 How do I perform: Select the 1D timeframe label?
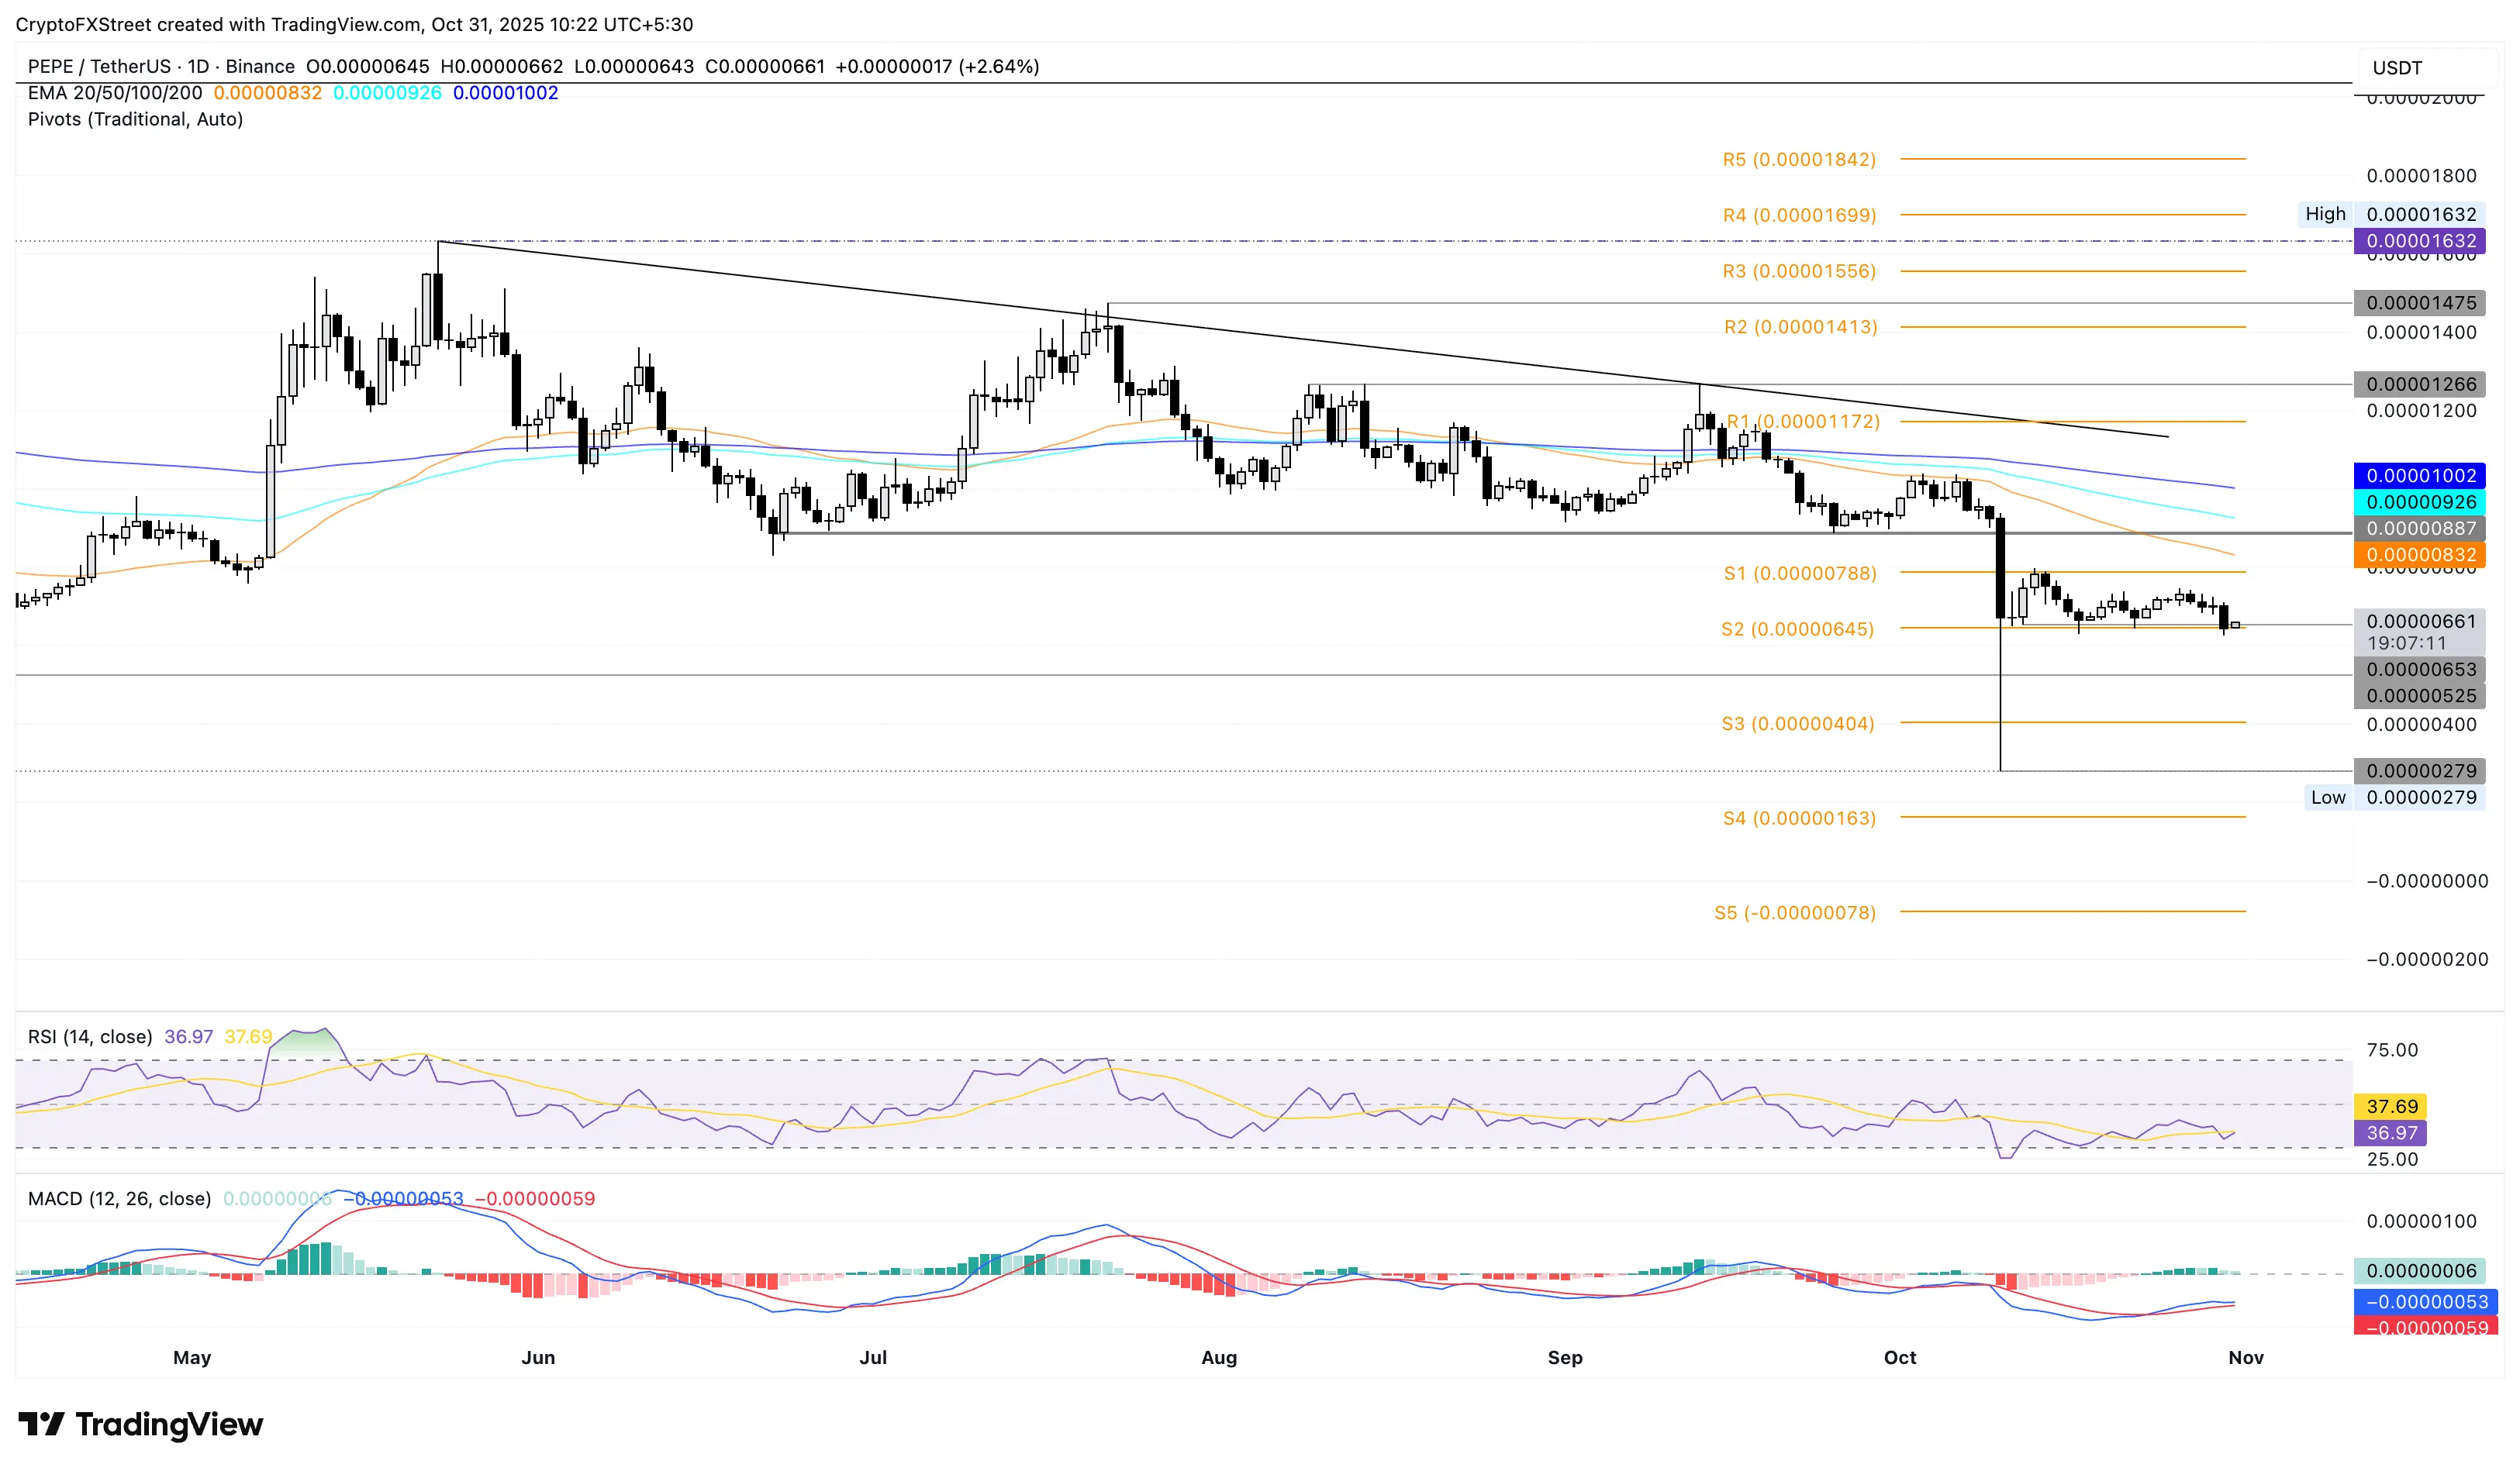point(199,66)
